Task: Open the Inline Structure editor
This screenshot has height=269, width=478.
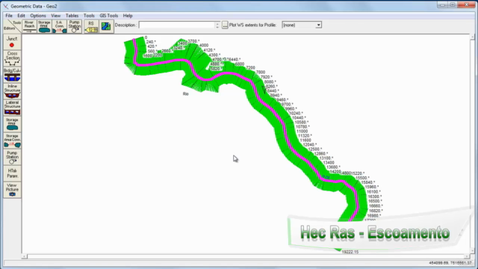Action: tap(12, 91)
